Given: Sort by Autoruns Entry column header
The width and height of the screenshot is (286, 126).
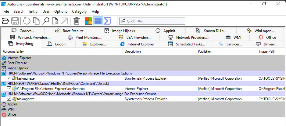Looking at the screenshot, I should point(62,51).
